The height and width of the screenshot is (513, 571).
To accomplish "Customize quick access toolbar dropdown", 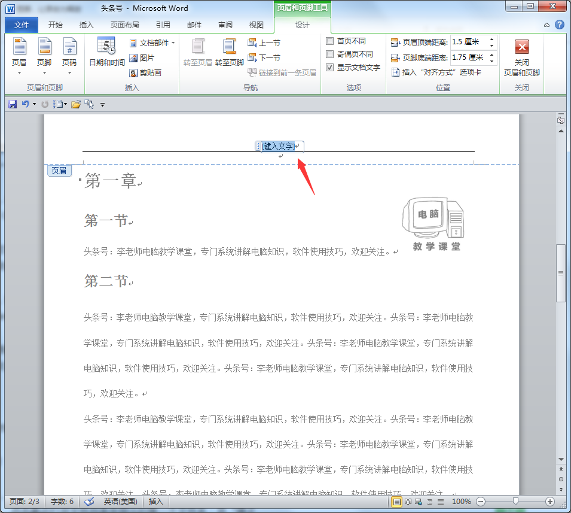I will point(103,105).
